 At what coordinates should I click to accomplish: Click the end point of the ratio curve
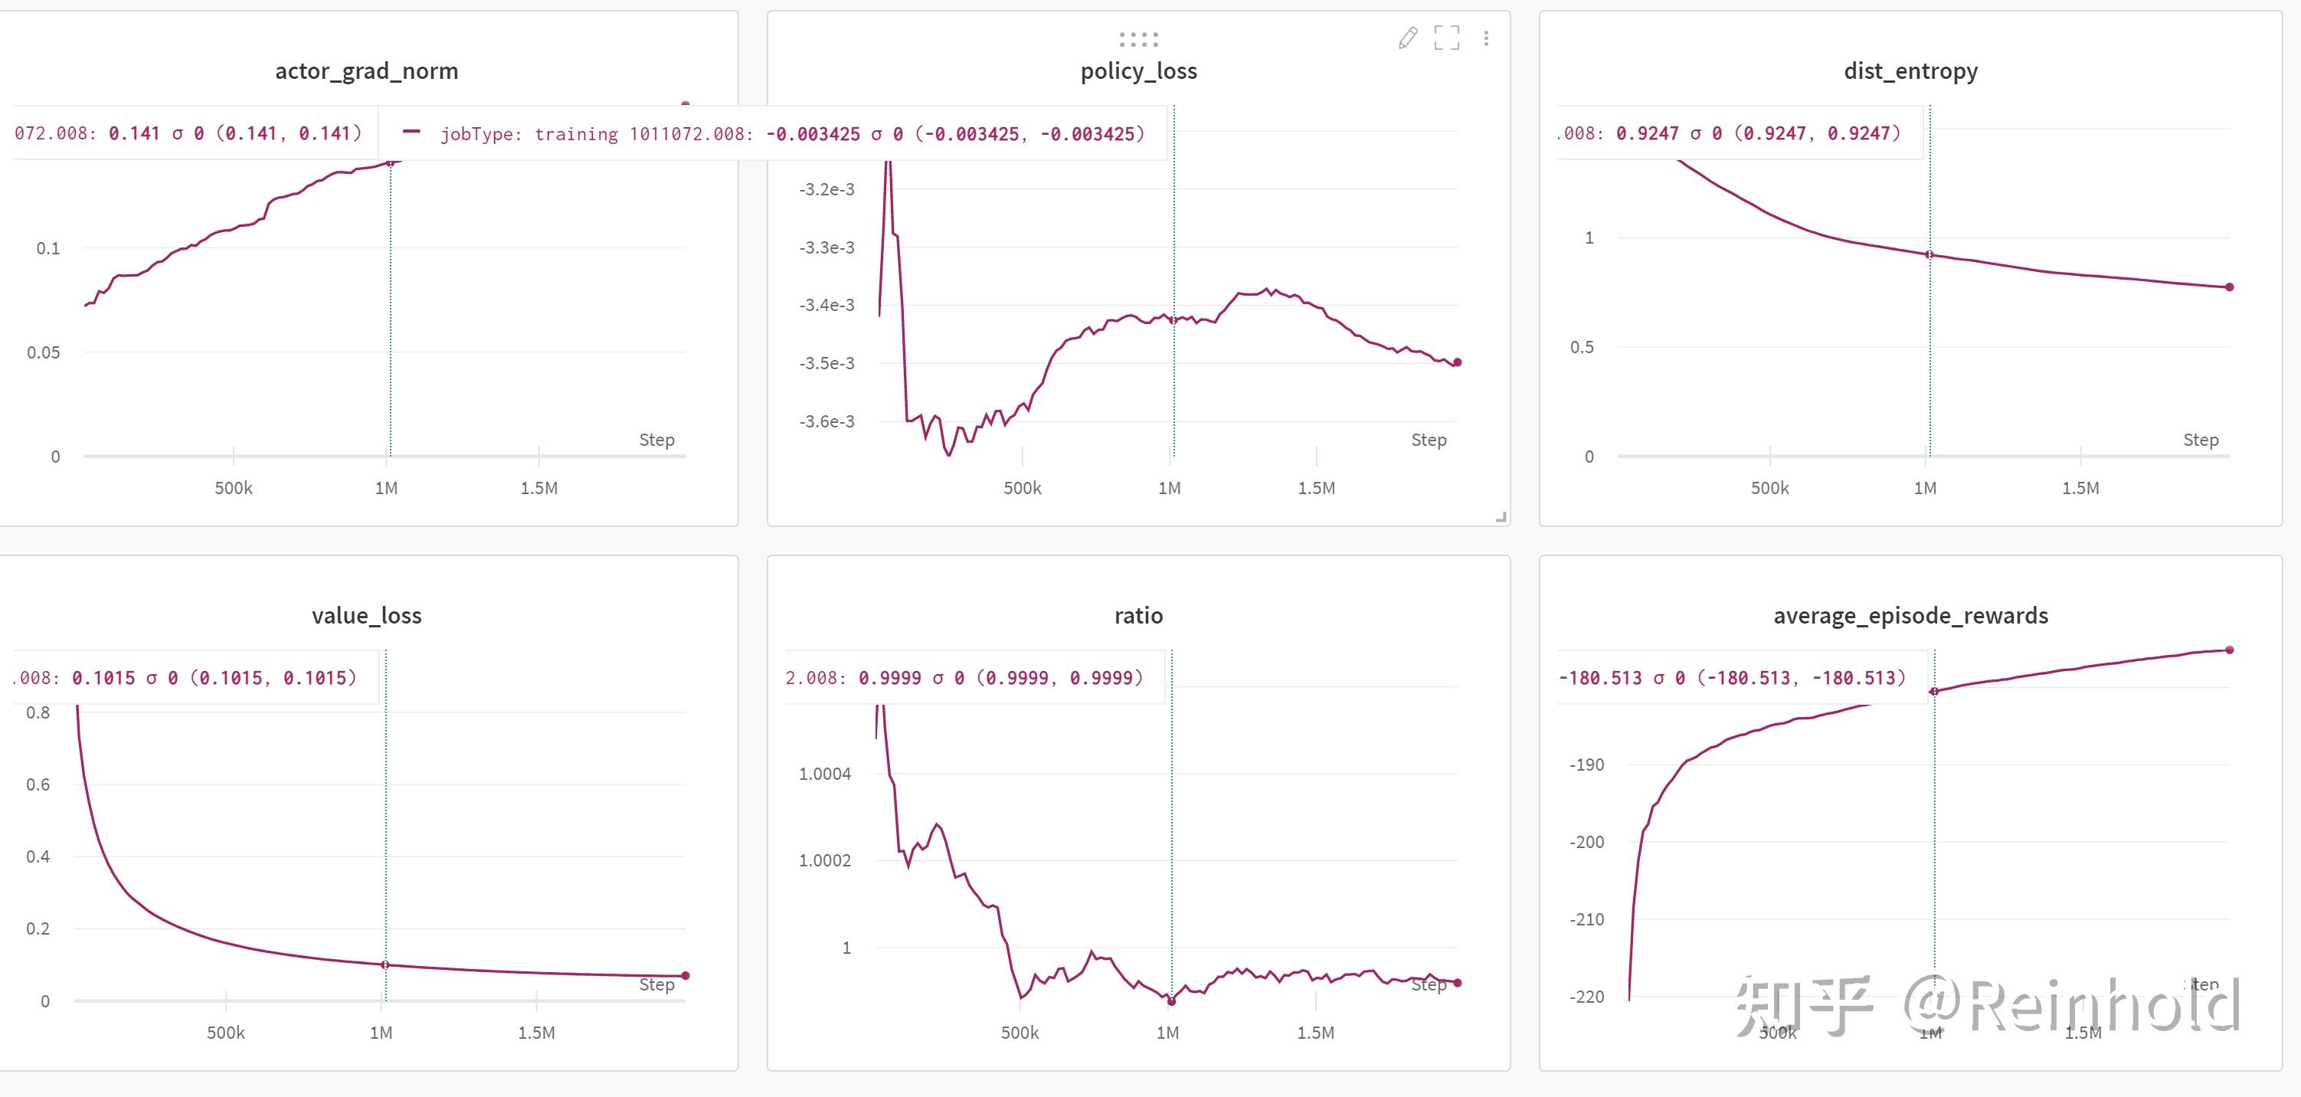1457,983
